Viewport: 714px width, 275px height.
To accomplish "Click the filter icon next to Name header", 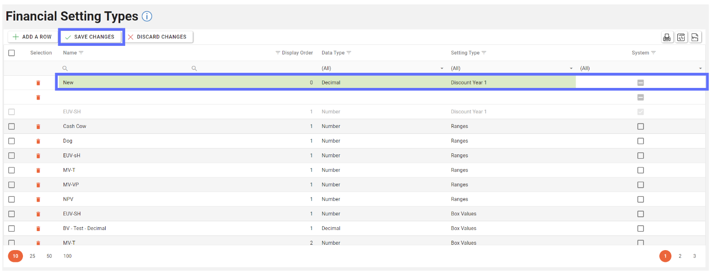I will pos(81,53).
